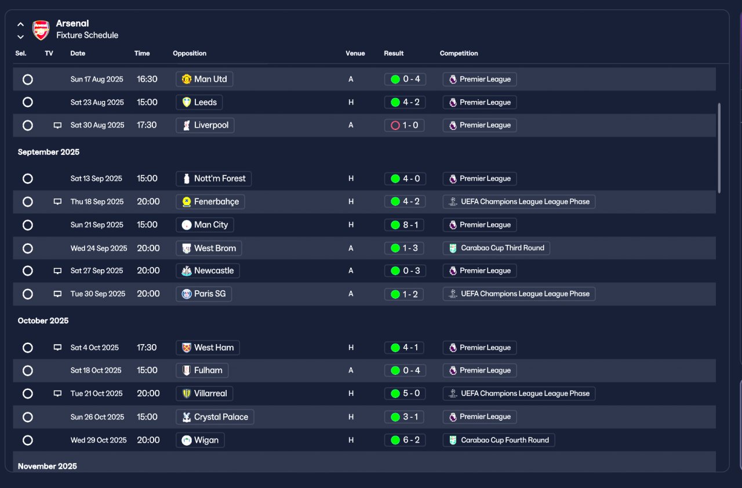
Task: Click the October 2025 month heading
Action: [x=43, y=321]
